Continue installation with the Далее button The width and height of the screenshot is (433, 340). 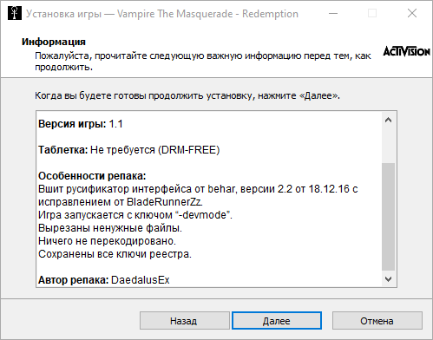tap(277, 321)
